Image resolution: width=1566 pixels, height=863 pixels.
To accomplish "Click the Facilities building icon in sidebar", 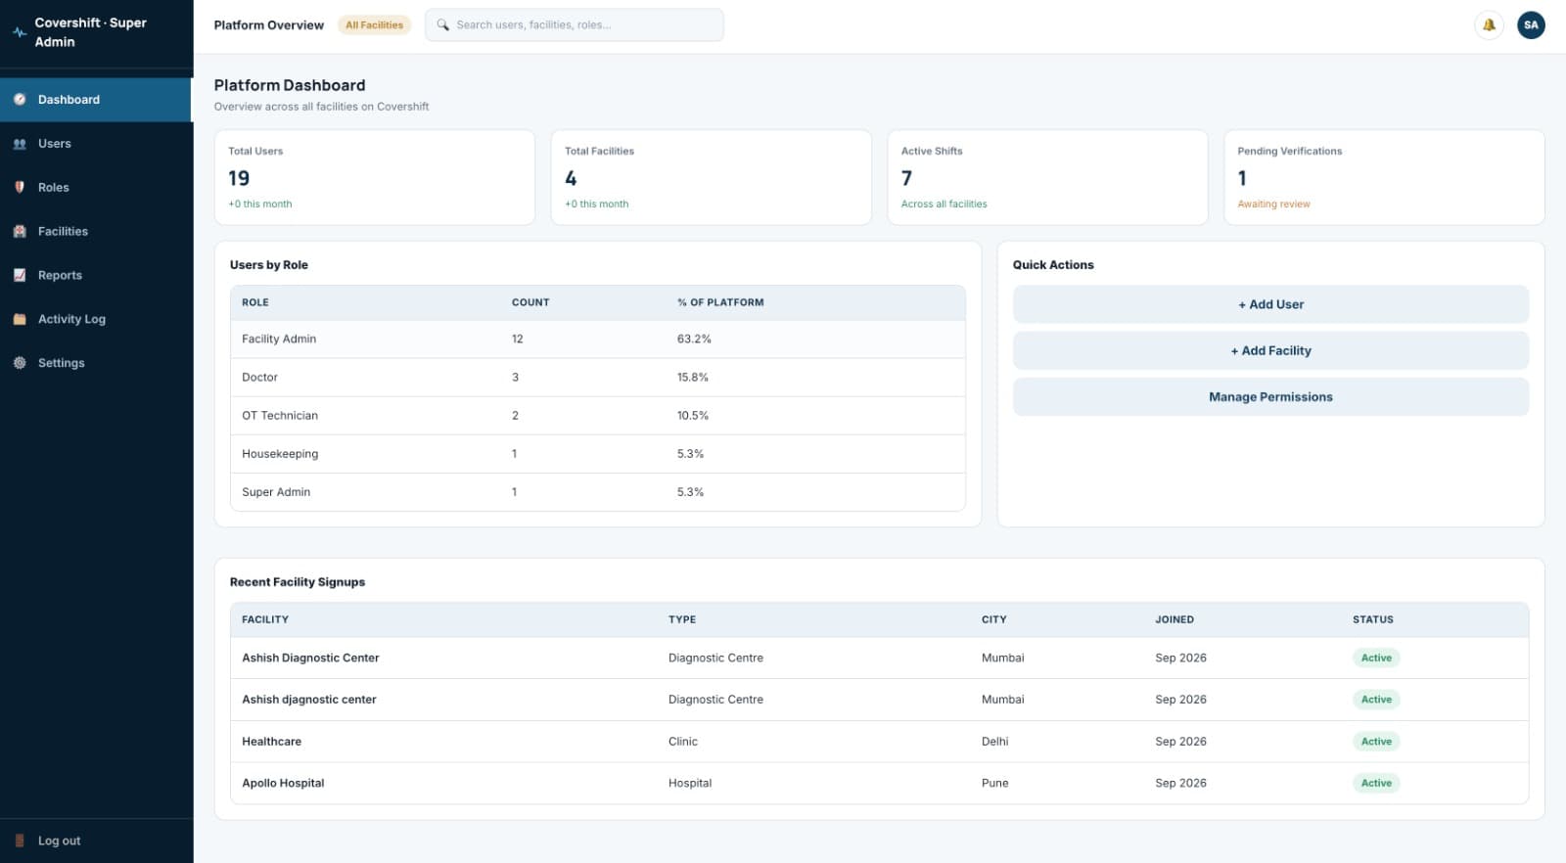I will (x=20, y=232).
